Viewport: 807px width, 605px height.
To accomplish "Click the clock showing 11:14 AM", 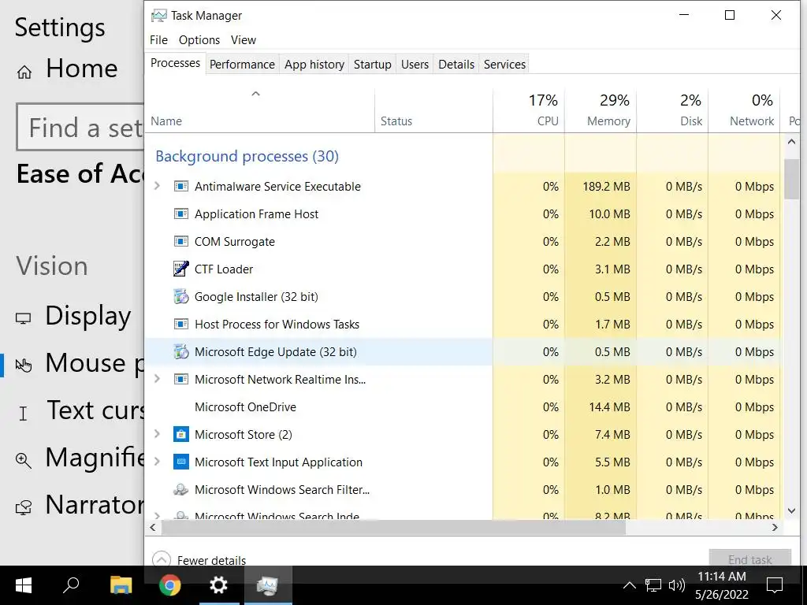I will point(722,576).
